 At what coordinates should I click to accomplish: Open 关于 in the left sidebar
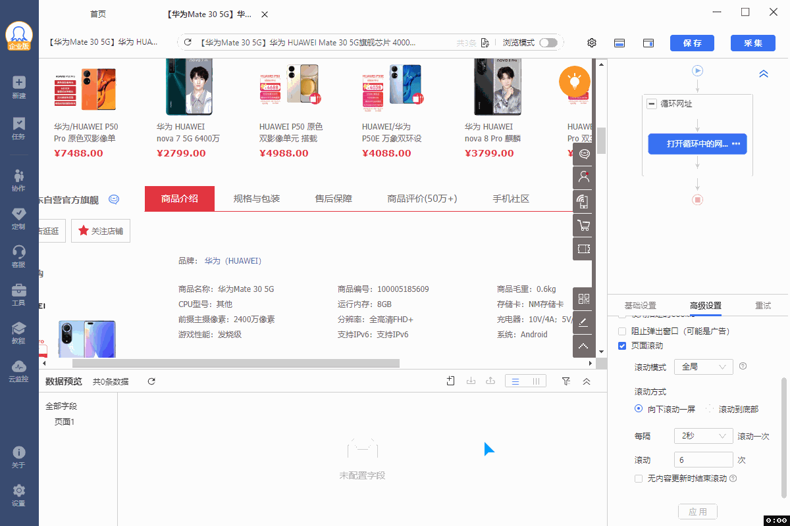[18, 457]
